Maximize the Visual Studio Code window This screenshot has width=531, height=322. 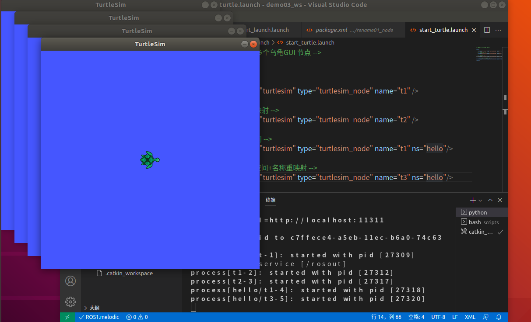(x=493, y=5)
